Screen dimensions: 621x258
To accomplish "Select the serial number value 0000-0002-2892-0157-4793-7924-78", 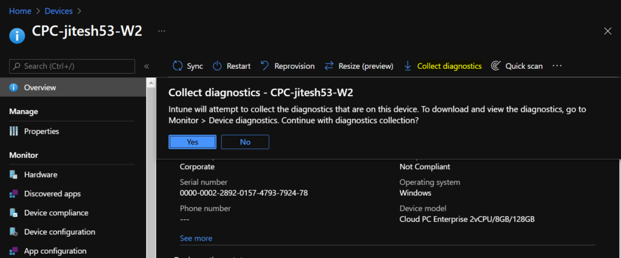I will [244, 193].
